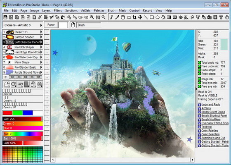
Task: Click the scissors Cut icon
Action: (x=52, y=17)
